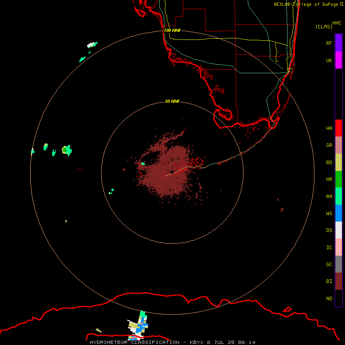Screen dimensions: 345x345
Task: Click the UK legend label
Action: (x=329, y=60)
